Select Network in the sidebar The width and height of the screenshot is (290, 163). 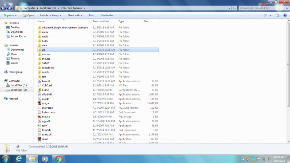coord(13,99)
